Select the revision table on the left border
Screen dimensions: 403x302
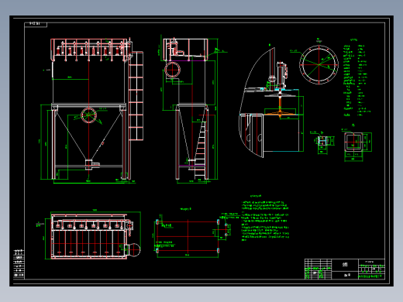[19, 263]
